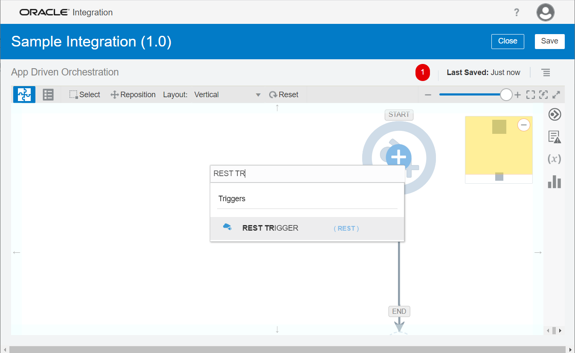Switch to canvas puzzle-piece view
This screenshot has width=575, height=353.
(24, 95)
